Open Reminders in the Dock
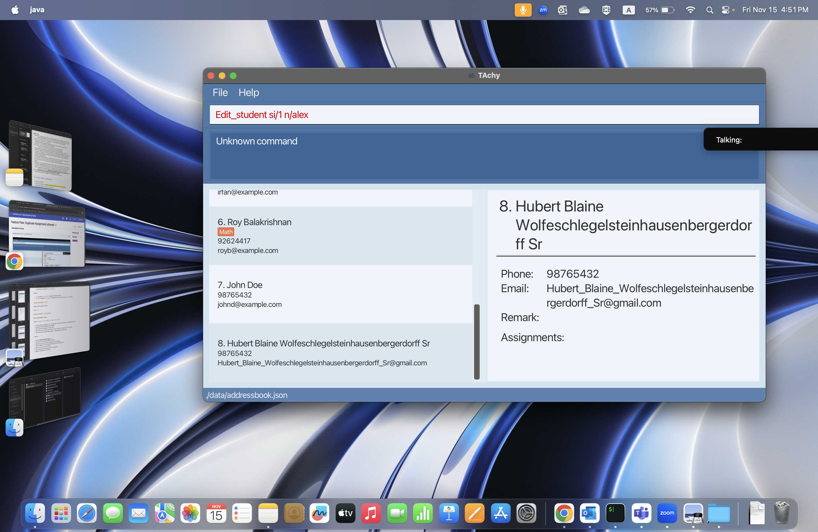The height and width of the screenshot is (532, 818). [x=242, y=513]
